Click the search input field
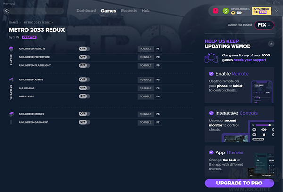Image resolution: width=283 pixels, height=192 pixels. pyautogui.click(x=33, y=11)
